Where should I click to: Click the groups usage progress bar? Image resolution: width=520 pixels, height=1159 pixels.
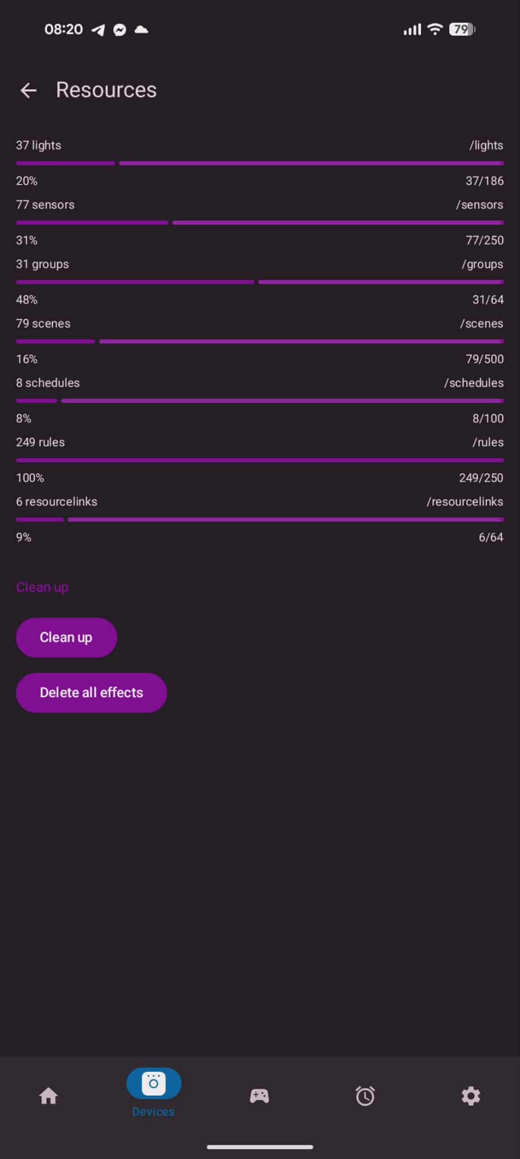260,282
